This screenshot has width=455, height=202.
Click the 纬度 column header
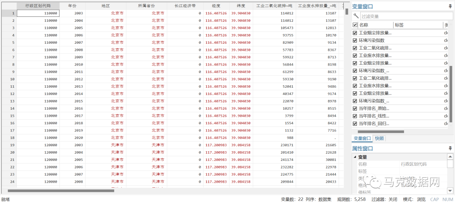tap(241, 6)
